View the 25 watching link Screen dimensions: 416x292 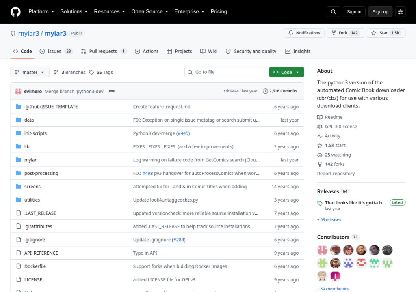[334, 155]
